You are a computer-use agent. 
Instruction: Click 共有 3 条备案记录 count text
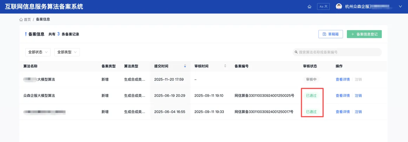[64, 34]
